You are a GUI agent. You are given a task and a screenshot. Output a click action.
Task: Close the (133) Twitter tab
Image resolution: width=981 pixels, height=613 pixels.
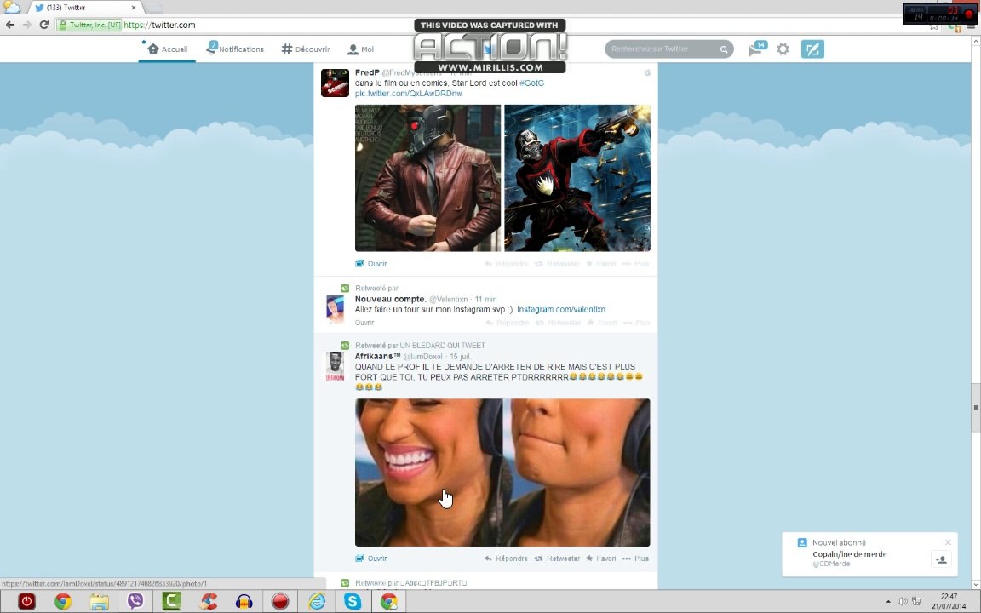pos(133,8)
